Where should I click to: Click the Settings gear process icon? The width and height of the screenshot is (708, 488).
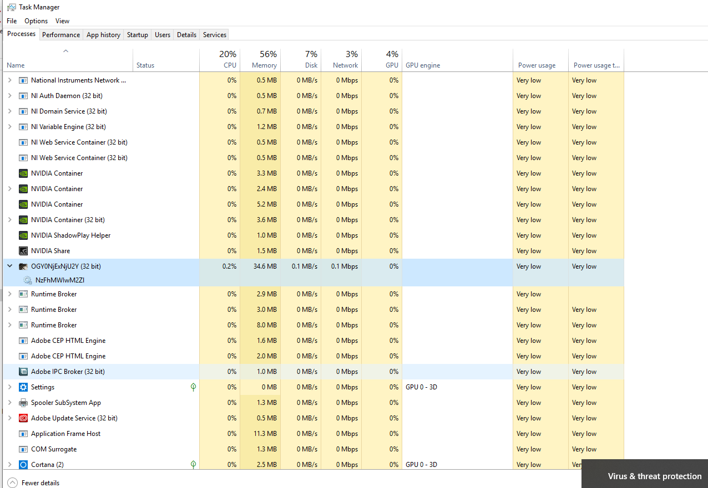click(x=23, y=387)
